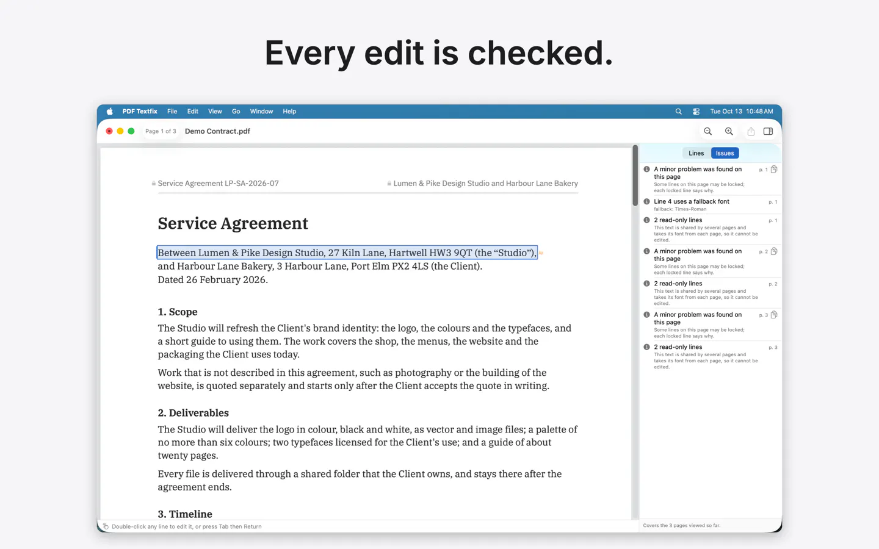Click the 'Service Agreement' document title
Screen dimensions: 879x549
[233, 223]
